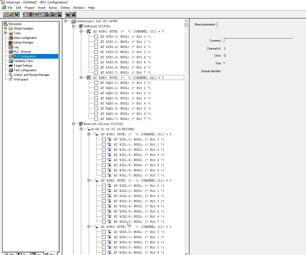Click the red Stop (ST) toolbar icon
The width and height of the screenshot is (306, 255).
point(30,14)
